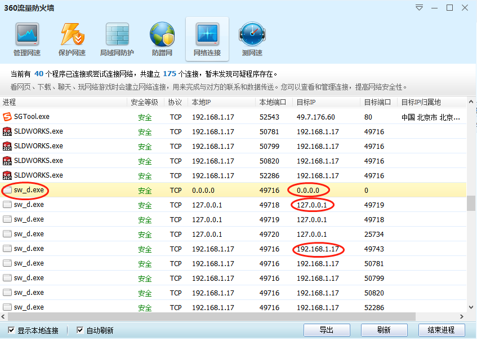Viewport: 477px width, 340px height.
Task: Toggle the 显示本地连接 checkbox
Action: (x=12, y=330)
